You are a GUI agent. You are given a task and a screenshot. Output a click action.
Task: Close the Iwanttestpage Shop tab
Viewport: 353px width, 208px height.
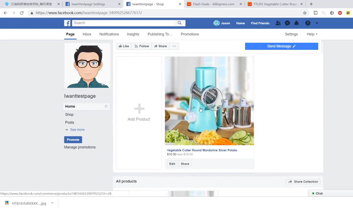coord(180,4)
